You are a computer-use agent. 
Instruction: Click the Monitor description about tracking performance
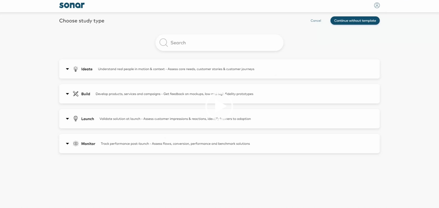tap(175, 144)
